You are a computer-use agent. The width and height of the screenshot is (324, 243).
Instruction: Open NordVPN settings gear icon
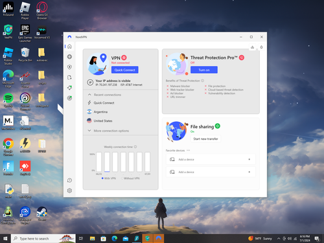pyautogui.click(x=69, y=191)
